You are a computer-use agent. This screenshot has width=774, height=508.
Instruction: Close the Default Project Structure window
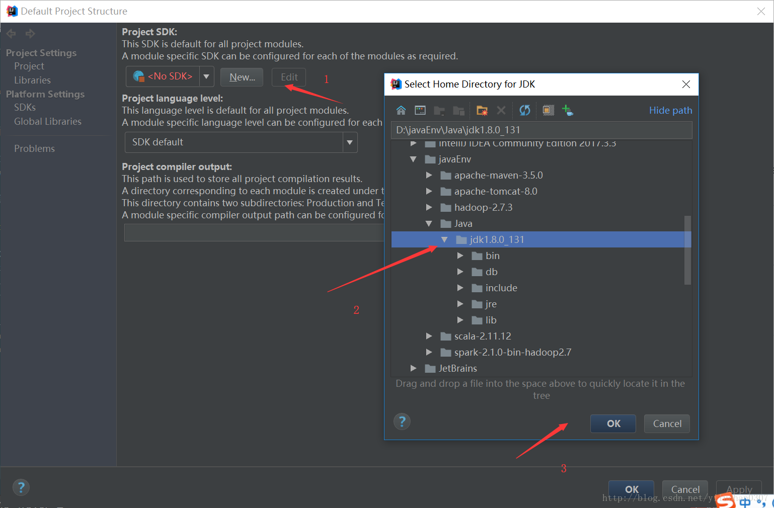click(x=761, y=11)
